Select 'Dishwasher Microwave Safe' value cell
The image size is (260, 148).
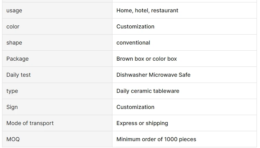[x=153, y=75]
